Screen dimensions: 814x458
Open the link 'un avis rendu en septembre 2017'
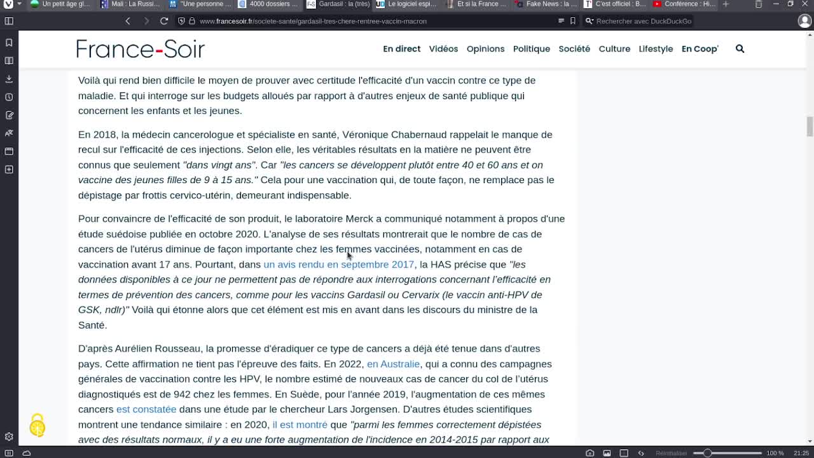[339, 264]
